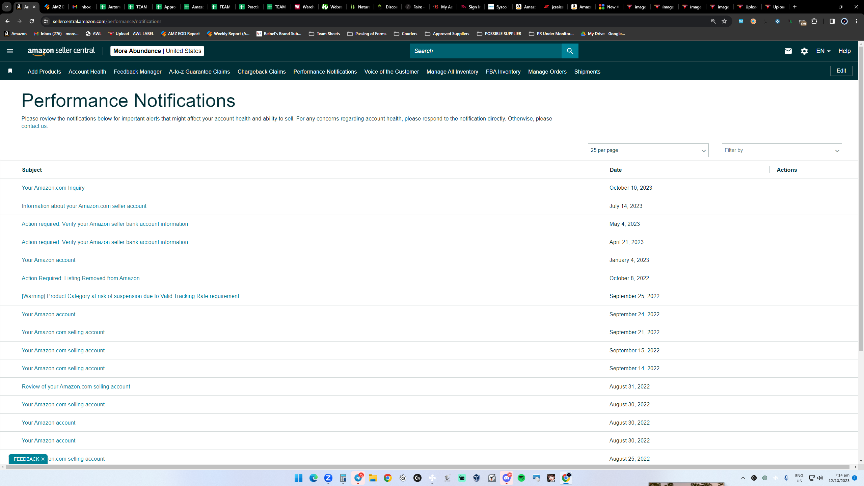Open the Your Amazon.com Inquiry notification
This screenshot has width=864, height=486.
pyautogui.click(x=53, y=188)
